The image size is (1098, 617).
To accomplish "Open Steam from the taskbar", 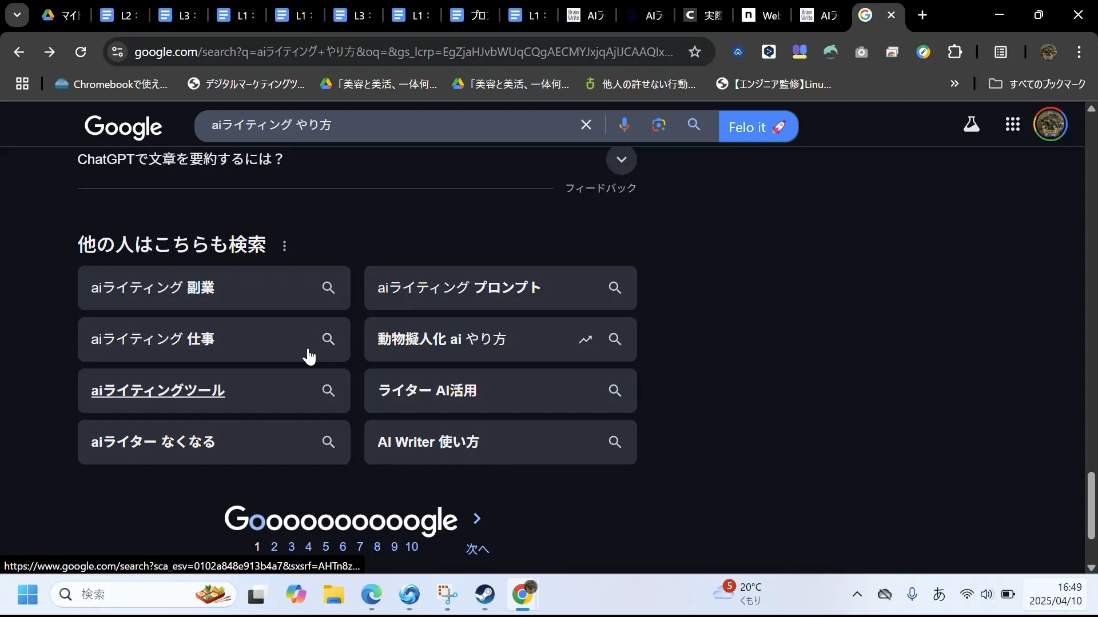I will click(x=486, y=595).
